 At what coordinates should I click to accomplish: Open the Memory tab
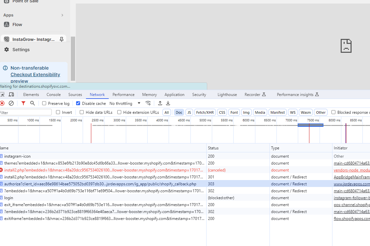pyautogui.click(x=149, y=94)
